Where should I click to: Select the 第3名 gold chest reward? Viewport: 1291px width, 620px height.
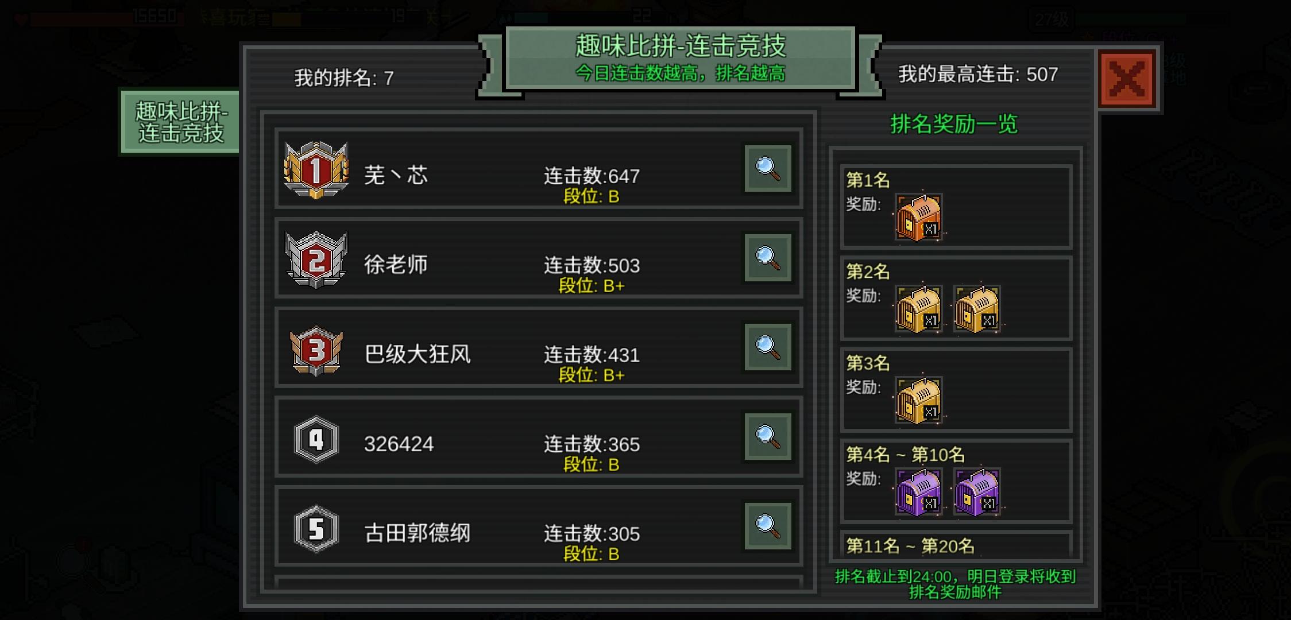pos(919,401)
